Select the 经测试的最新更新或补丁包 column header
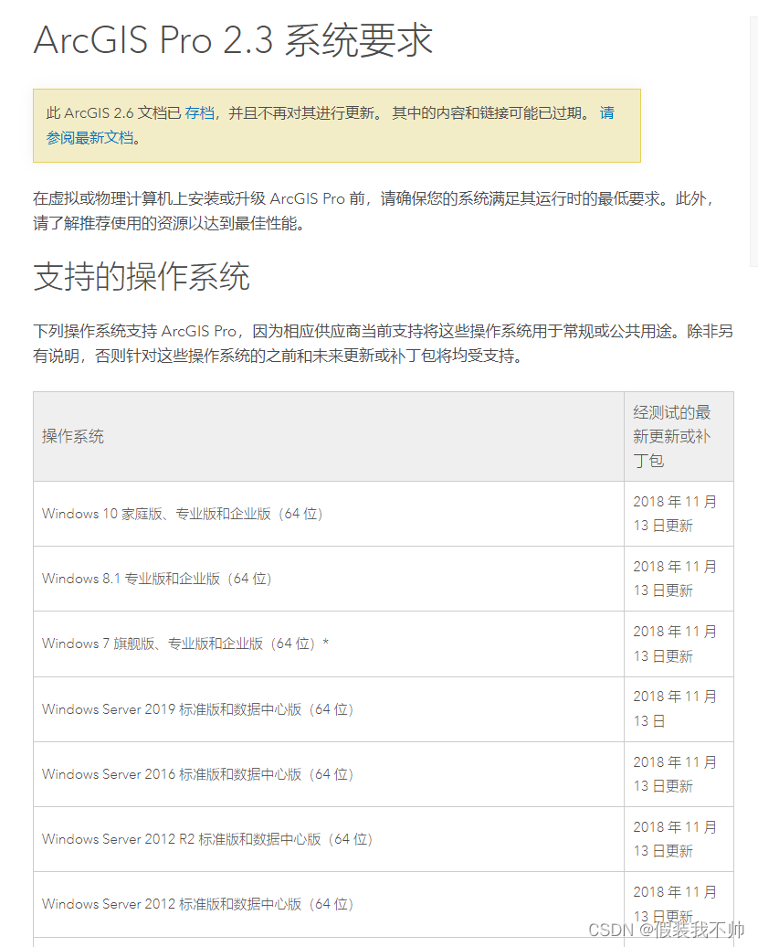The height and width of the screenshot is (947, 758). (672, 436)
